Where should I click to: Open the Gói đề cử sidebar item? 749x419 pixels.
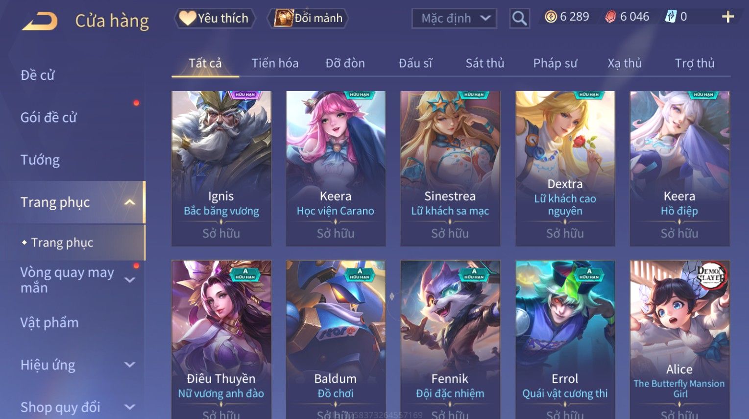coord(48,118)
